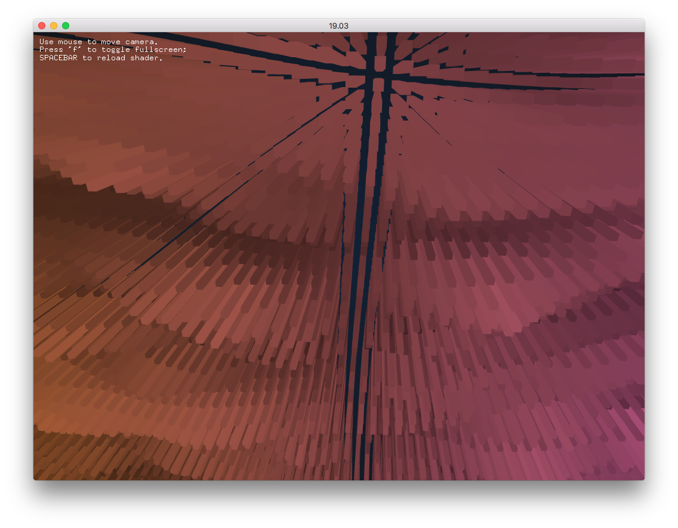Click the upper-right corner of the render canvas
This screenshot has height=528, width=678.
(x=639, y=37)
